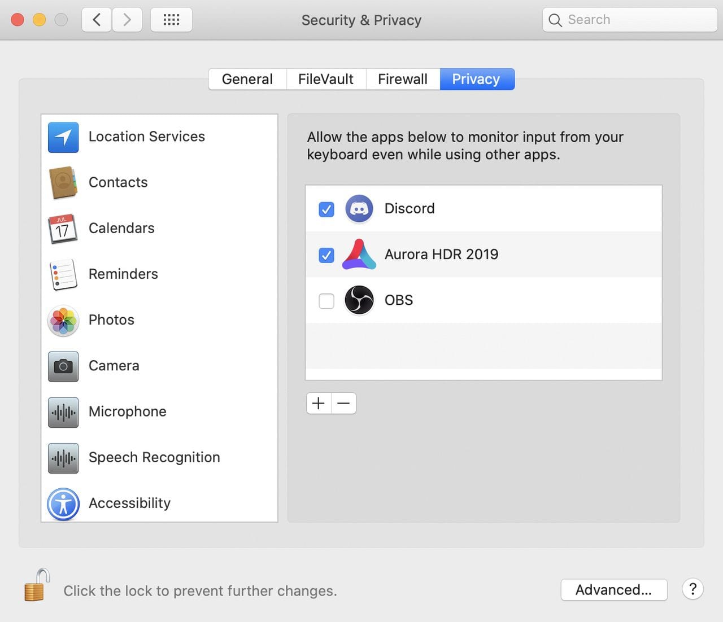Click the Calendars icon in sidebar
Screen dimensions: 723x622
tap(63, 229)
